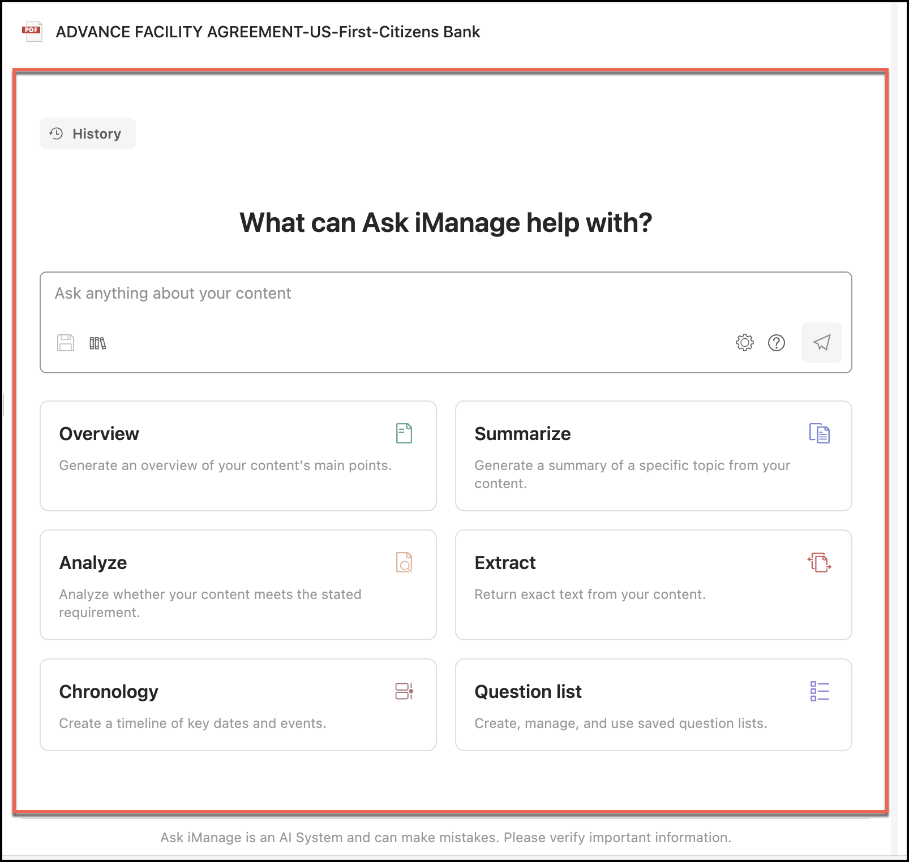Open the History panel

(88, 133)
